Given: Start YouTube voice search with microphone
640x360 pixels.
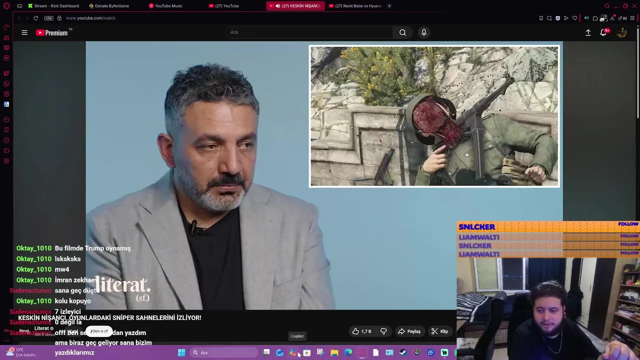Looking at the screenshot, I should click(x=423, y=32).
